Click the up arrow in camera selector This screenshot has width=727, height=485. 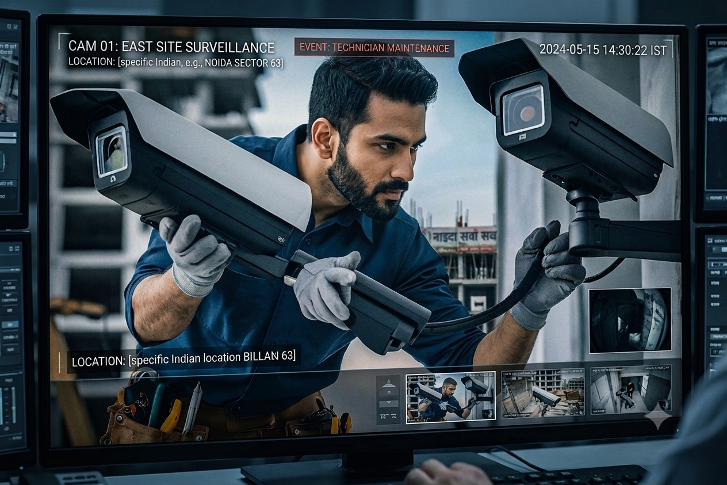389,384
